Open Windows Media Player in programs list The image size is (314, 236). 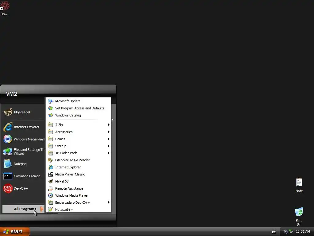78,195
